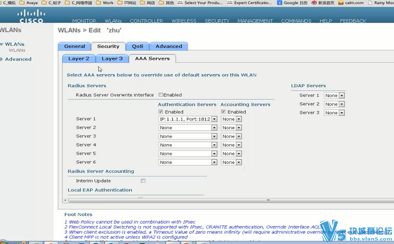The image size is (394, 244).
Task: Open Authentication Server 3 dropdown
Action: (188, 136)
